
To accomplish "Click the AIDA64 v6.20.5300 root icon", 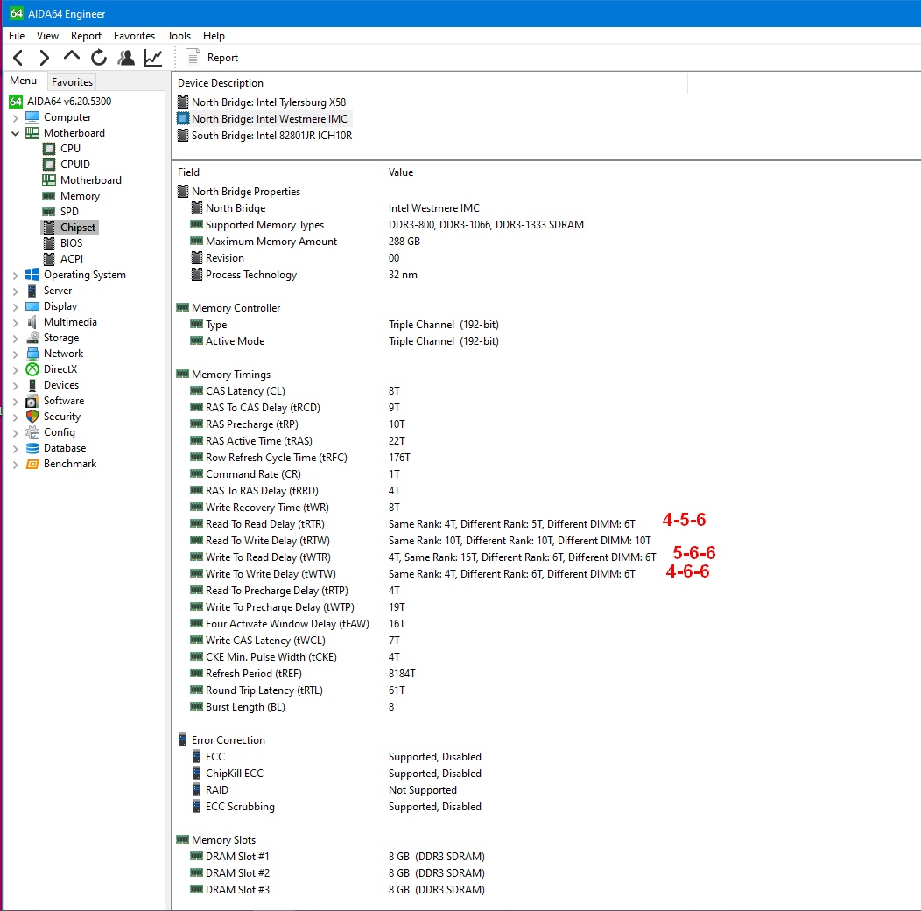I will coord(16,101).
